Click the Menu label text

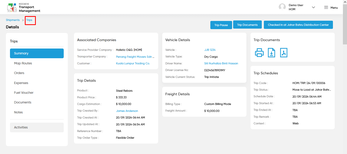pyautogui.click(x=334, y=8)
